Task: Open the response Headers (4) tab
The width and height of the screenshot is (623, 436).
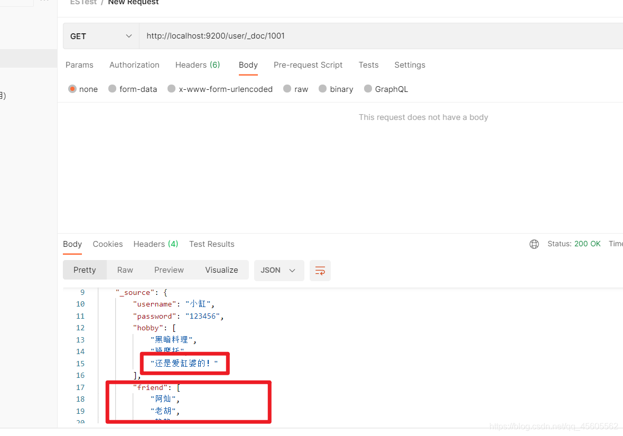Action: tap(156, 244)
